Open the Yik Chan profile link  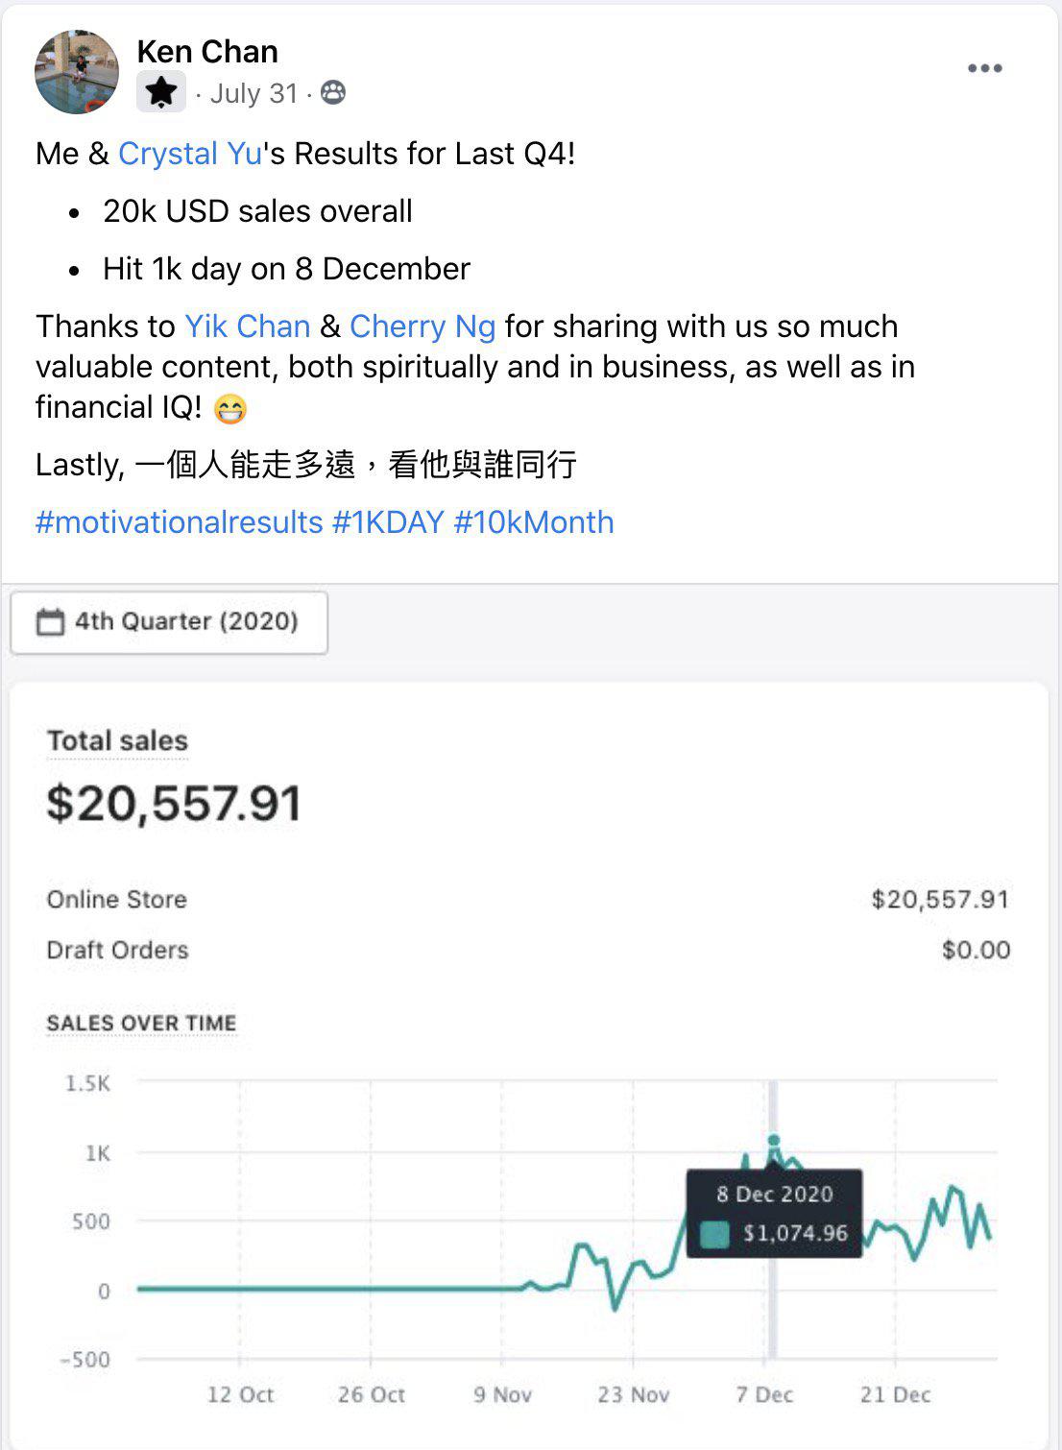pyautogui.click(x=247, y=326)
